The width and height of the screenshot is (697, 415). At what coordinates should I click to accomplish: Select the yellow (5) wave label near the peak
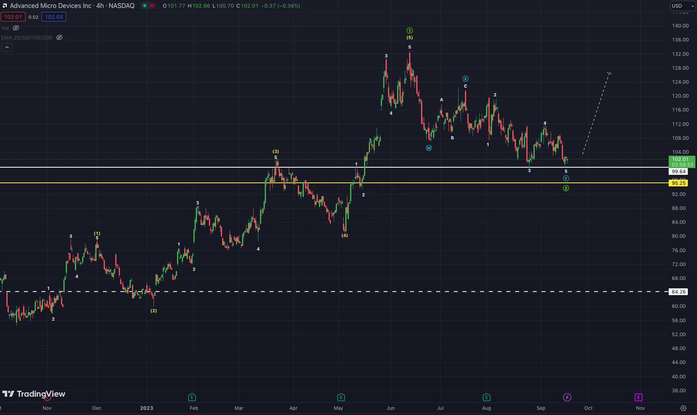point(409,38)
